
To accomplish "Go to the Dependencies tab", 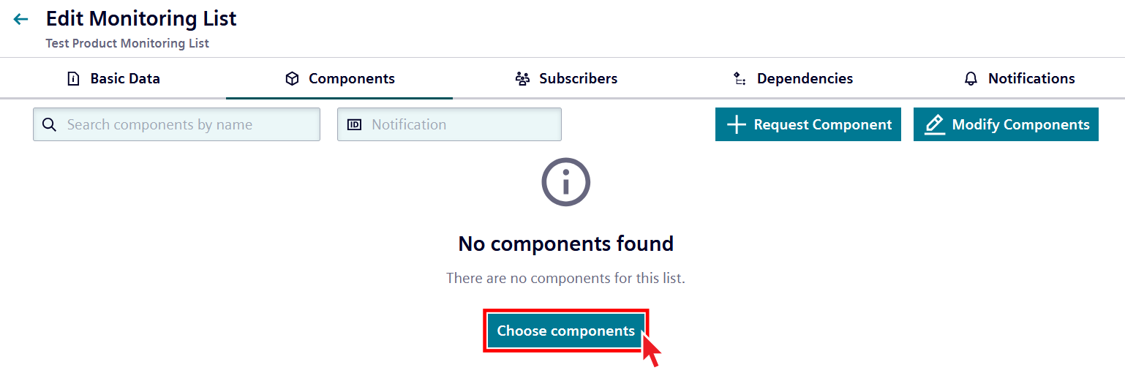I will coord(805,79).
